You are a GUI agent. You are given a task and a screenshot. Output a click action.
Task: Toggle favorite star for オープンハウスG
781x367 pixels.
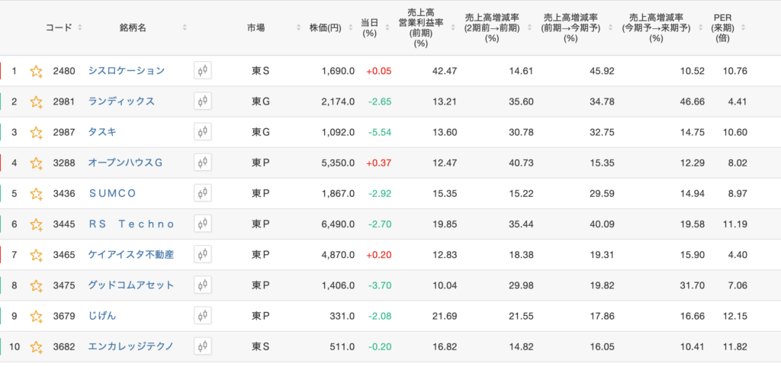coord(36,163)
